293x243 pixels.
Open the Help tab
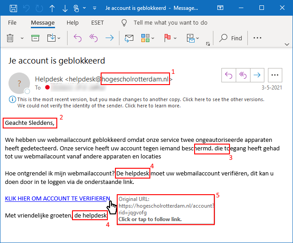(72, 23)
